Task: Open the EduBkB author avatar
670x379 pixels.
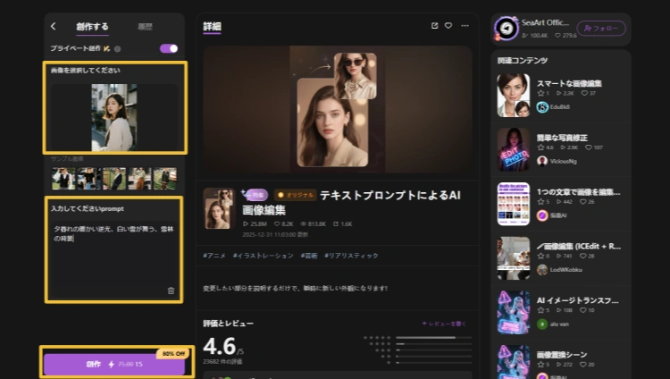Action: click(542, 107)
